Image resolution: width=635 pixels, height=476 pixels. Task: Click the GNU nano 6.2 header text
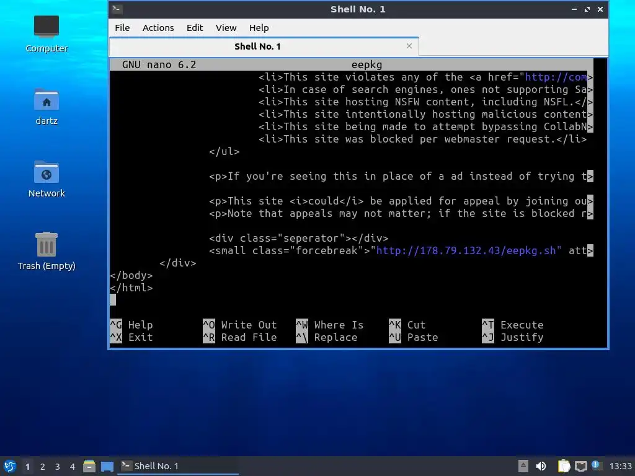click(159, 64)
